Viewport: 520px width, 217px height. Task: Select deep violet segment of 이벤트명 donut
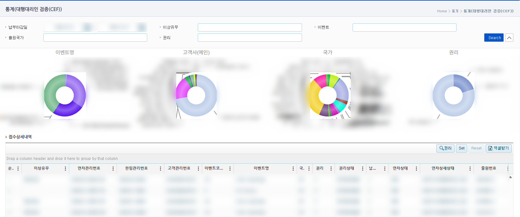click(x=68, y=110)
